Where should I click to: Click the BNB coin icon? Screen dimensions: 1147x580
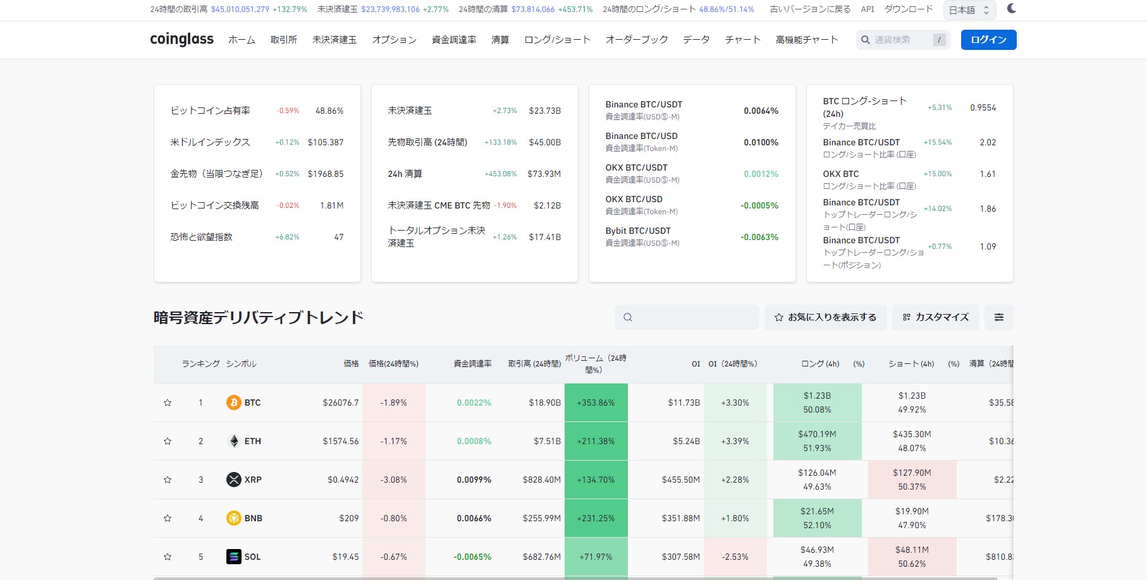[x=234, y=518]
